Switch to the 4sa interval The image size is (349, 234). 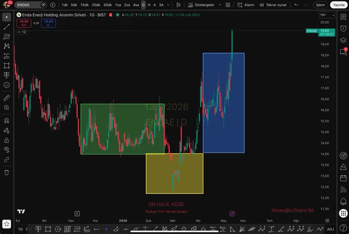pyautogui.click(x=136, y=5)
